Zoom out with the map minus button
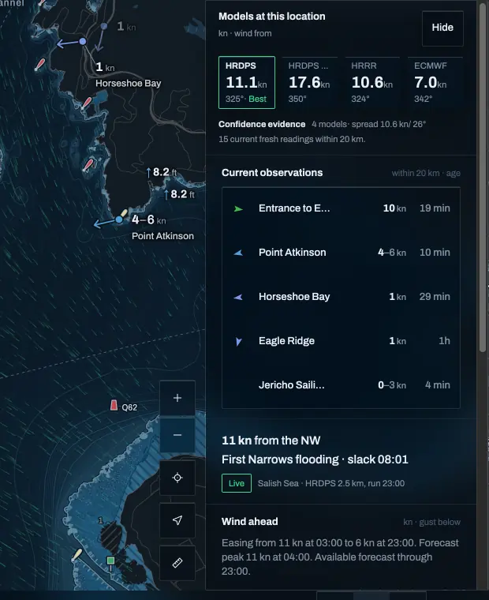This screenshot has height=600, width=489. click(x=177, y=435)
